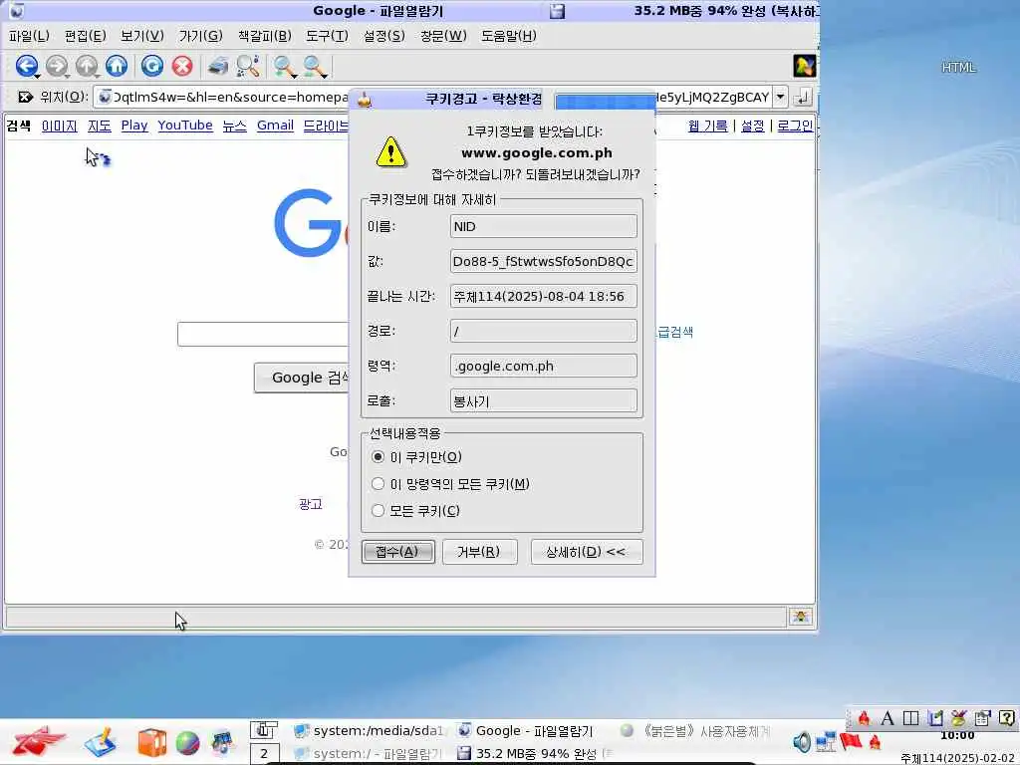Image resolution: width=1020 pixels, height=765 pixels.
Task: Click the cookie 값 value field
Action: tap(543, 262)
